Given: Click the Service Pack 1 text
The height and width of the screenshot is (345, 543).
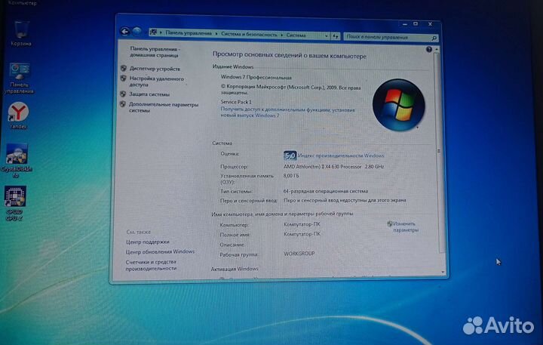Looking at the screenshot, I should point(236,102).
